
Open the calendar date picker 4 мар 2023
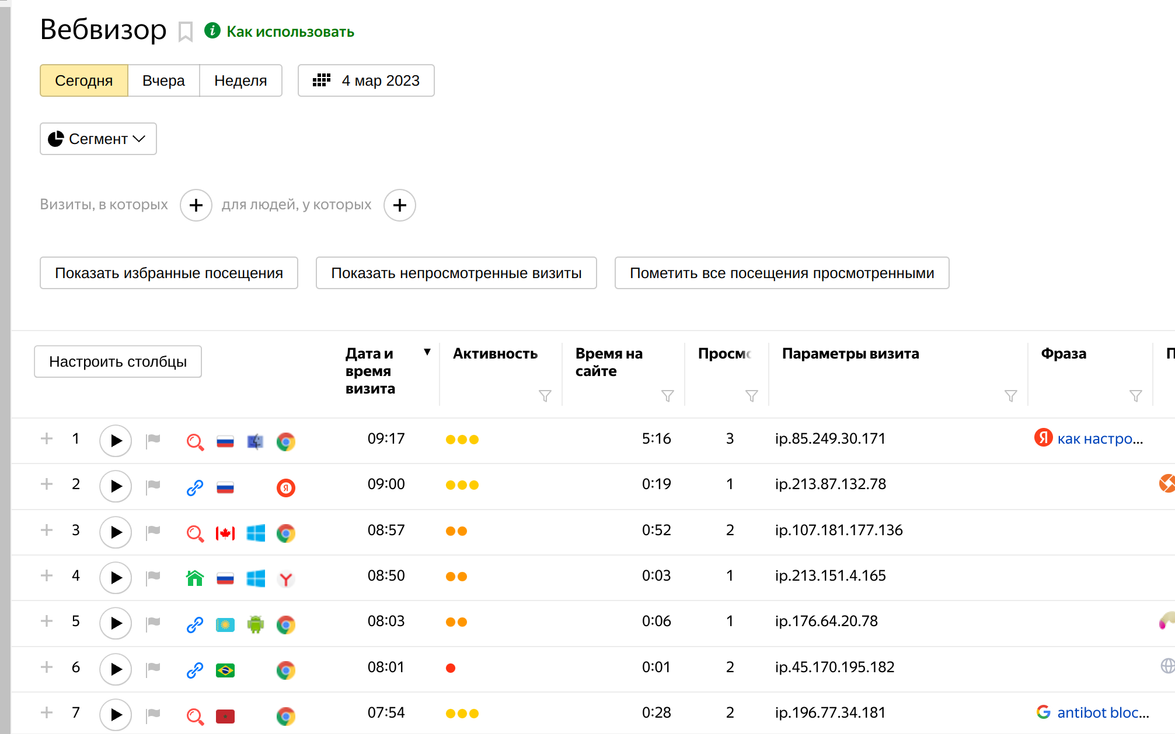366,80
